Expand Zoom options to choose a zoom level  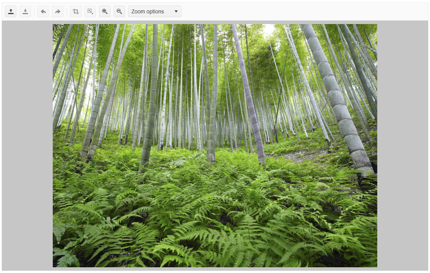[154, 11]
